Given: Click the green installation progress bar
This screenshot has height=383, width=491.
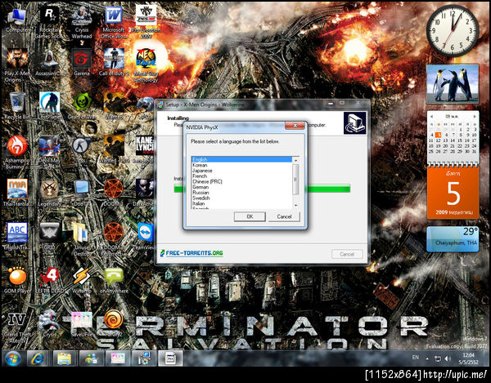Looking at the screenshot, I should [328, 189].
